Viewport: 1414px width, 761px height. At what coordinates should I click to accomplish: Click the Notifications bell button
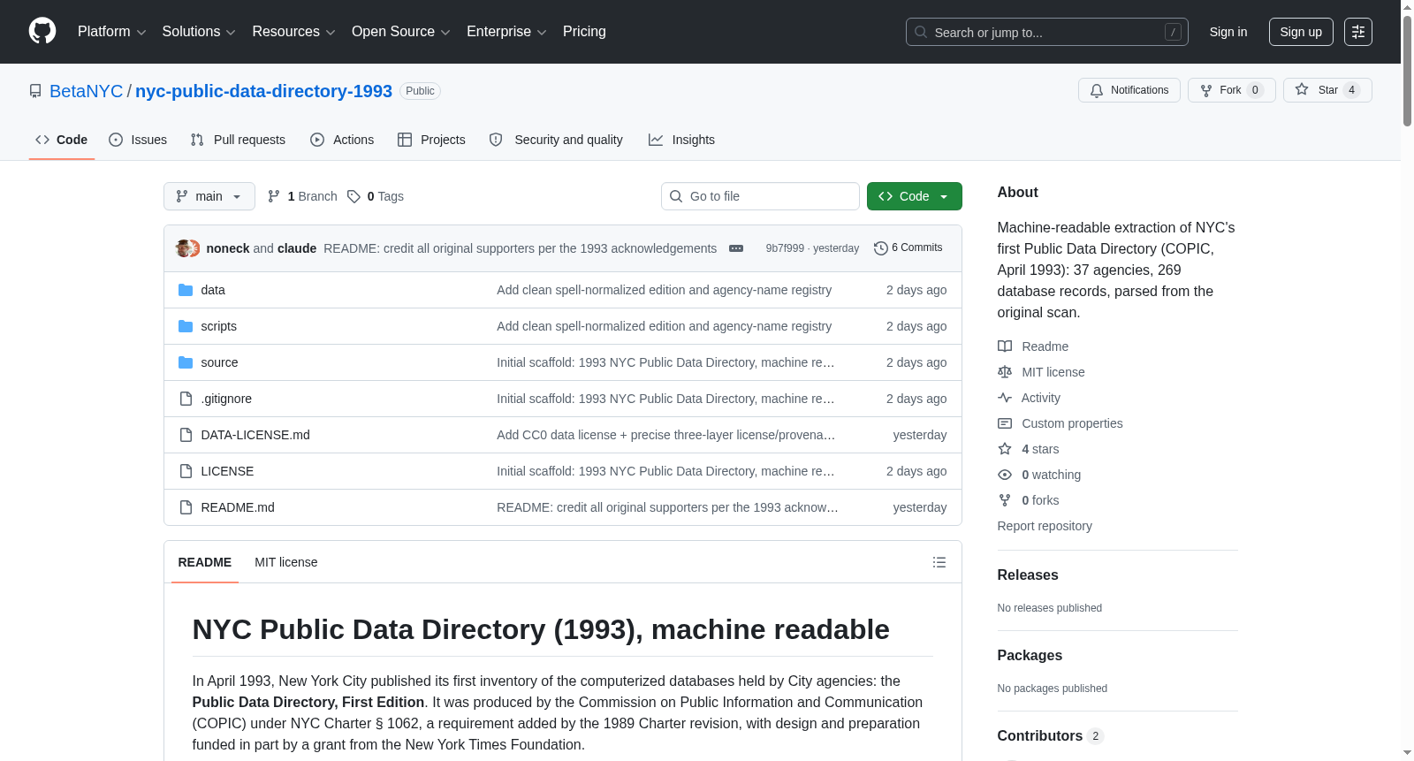tap(1129, 90)
